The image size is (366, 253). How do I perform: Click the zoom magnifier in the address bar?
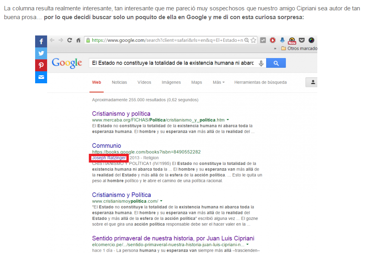click(247, 40)
